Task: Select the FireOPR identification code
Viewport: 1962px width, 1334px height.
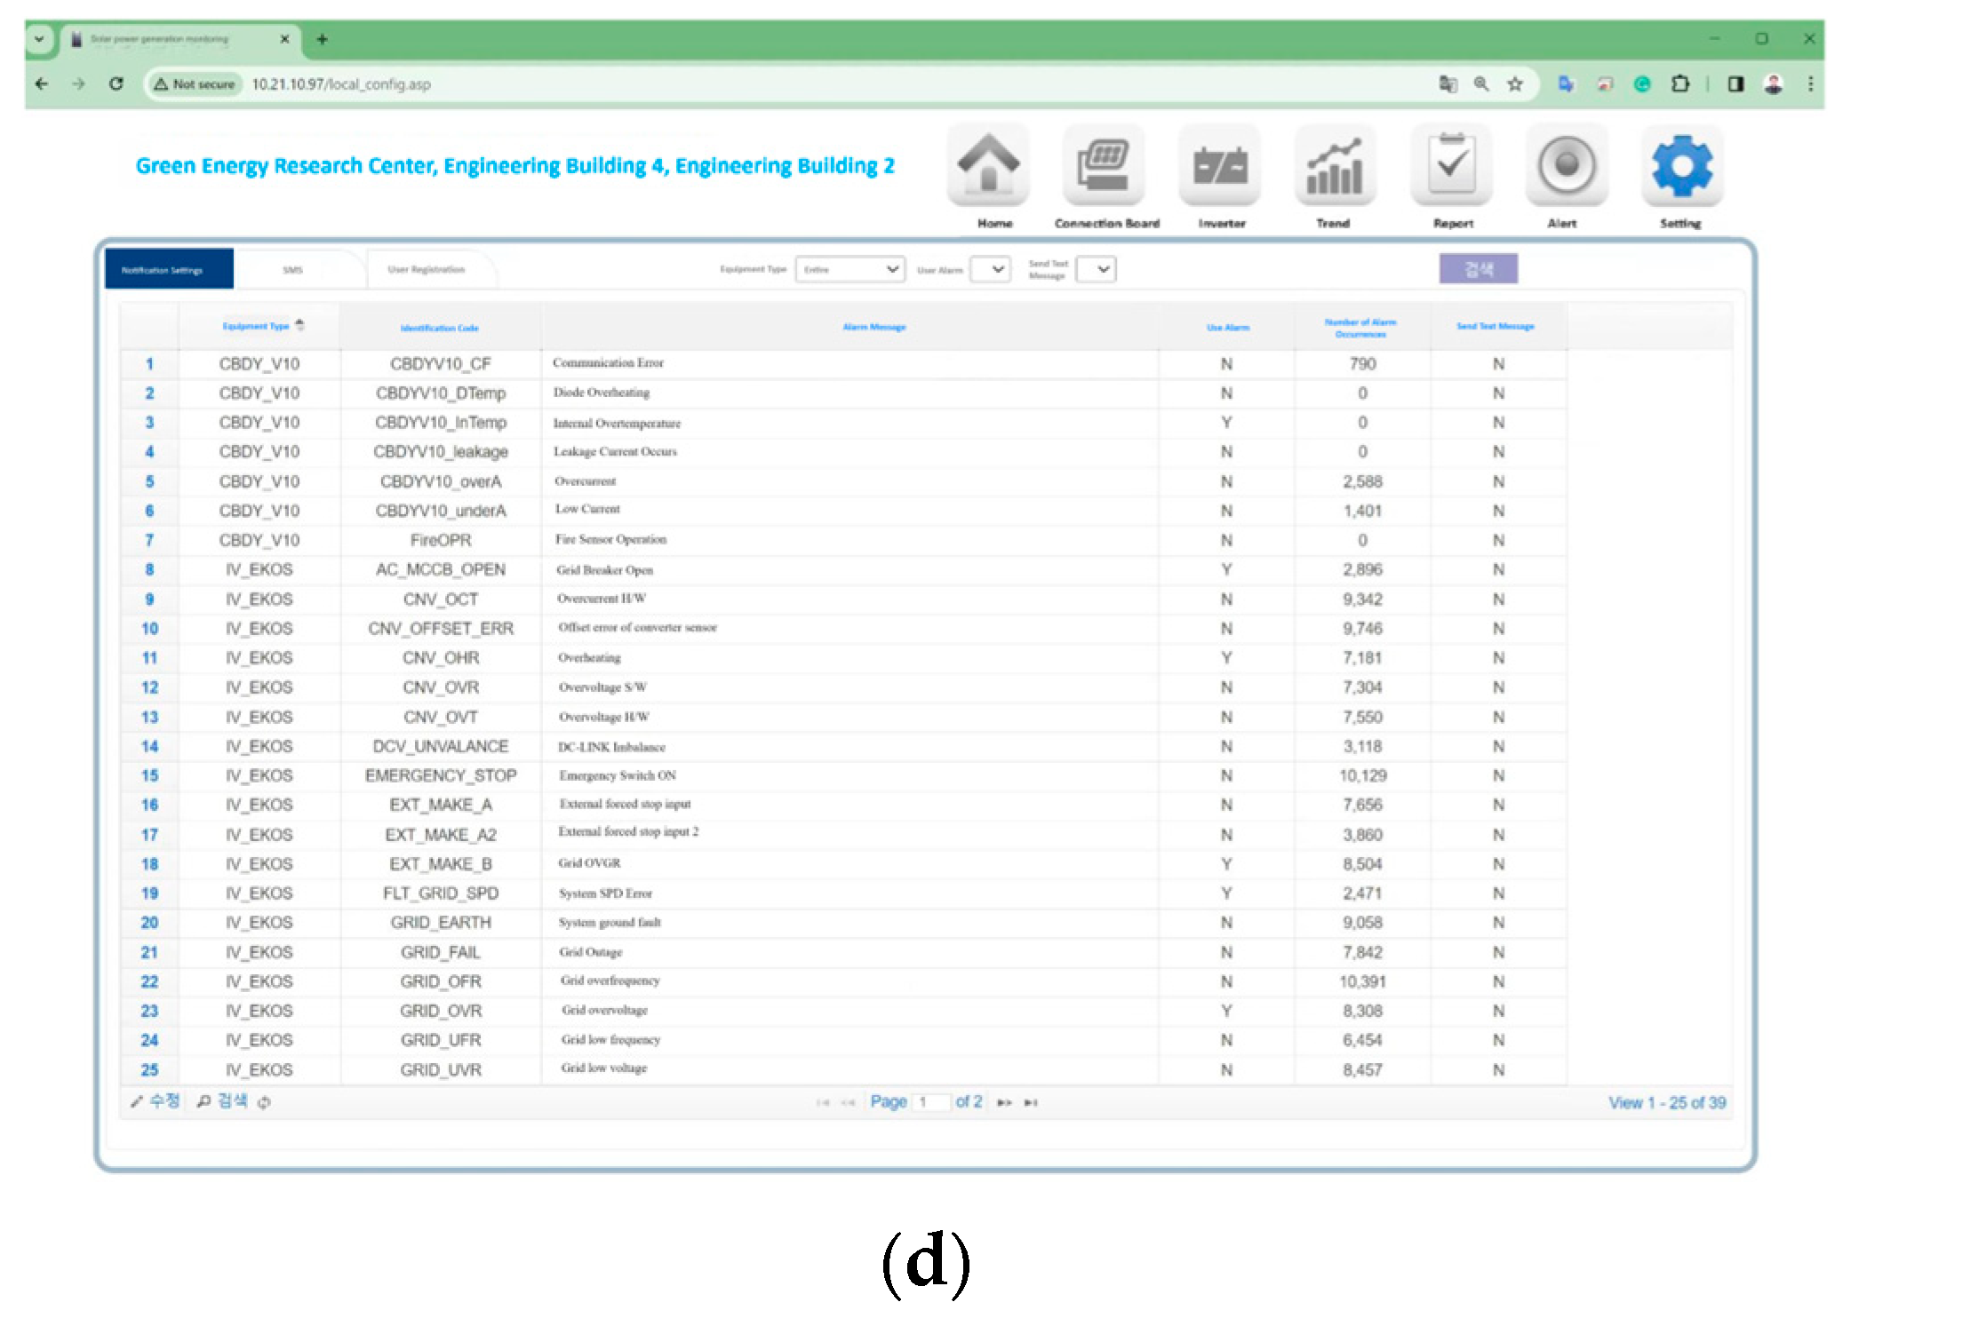Action: tap(441, 540)
